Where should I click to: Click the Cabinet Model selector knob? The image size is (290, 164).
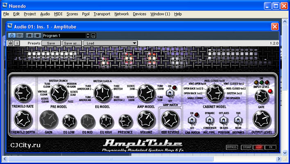click(x=215, y=93)
